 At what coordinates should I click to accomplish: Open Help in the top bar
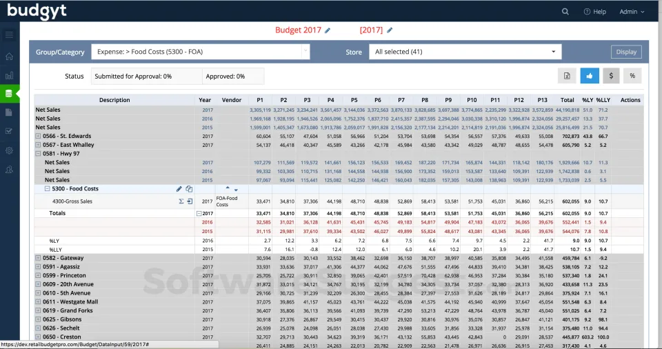[595, 12]
